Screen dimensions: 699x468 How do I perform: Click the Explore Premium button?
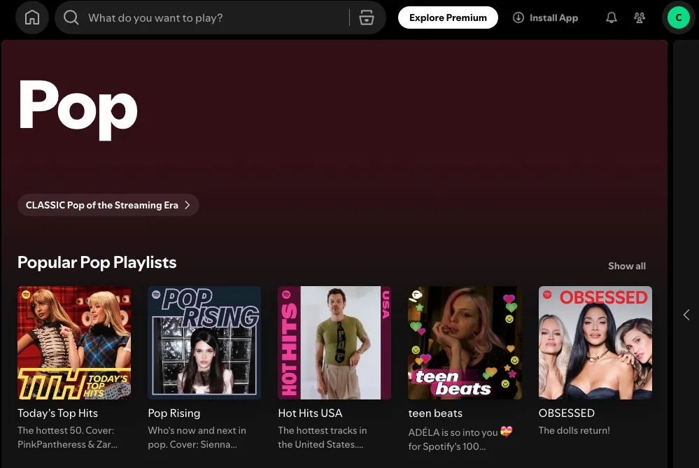click(448, 17)
